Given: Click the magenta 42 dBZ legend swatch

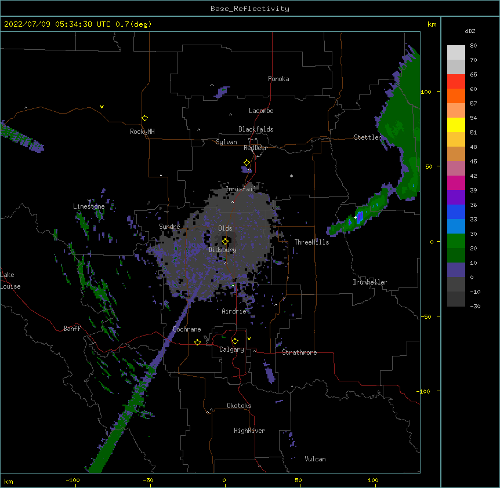Looking at the screenshot, I should [x=456, y=183].
